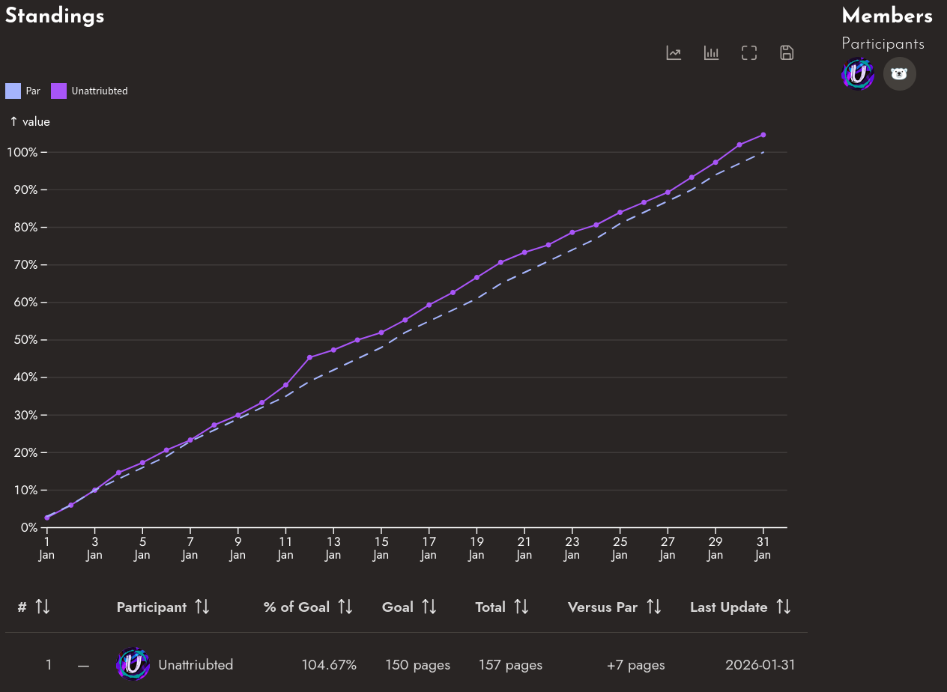The image size is (947, 692).
Task: Select the 150 pages goal cell
Action: 418,665
